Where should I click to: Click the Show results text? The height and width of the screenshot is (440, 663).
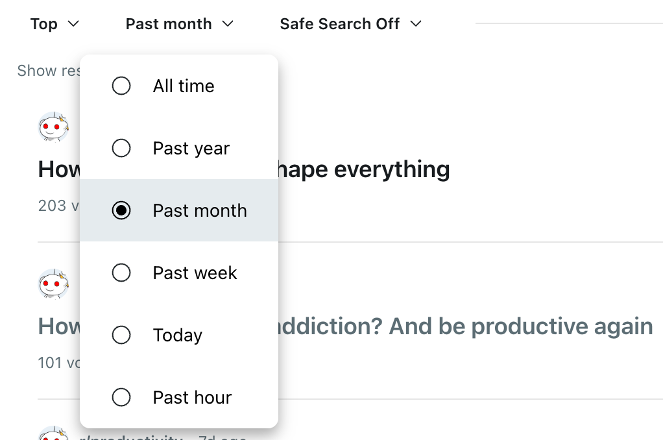[x=49, y=70]
